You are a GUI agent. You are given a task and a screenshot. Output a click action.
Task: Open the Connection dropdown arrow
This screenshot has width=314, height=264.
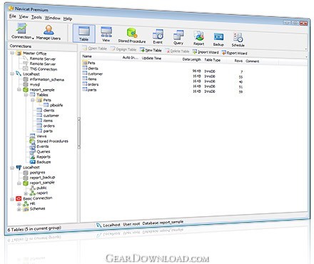tap(33, 38)
